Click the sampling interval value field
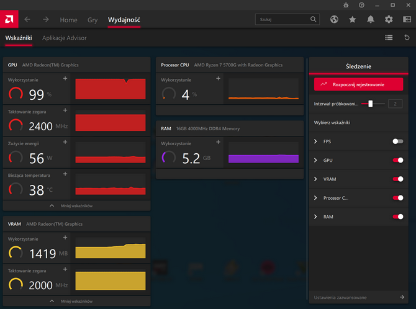416x309 pixels. pos(395,104)
